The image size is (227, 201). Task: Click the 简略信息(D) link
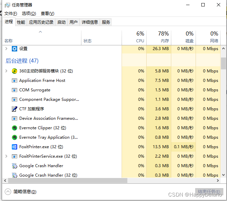(25, 192)
